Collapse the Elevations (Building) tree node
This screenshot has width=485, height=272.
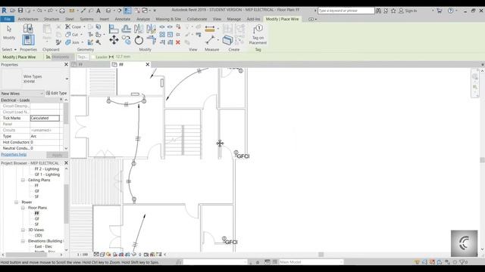[x=23, y=241]
